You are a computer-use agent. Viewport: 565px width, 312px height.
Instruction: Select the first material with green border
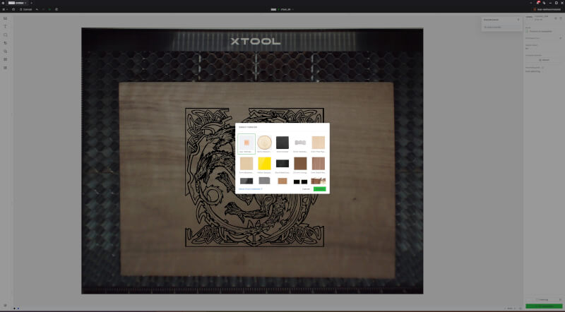point(246,144)
